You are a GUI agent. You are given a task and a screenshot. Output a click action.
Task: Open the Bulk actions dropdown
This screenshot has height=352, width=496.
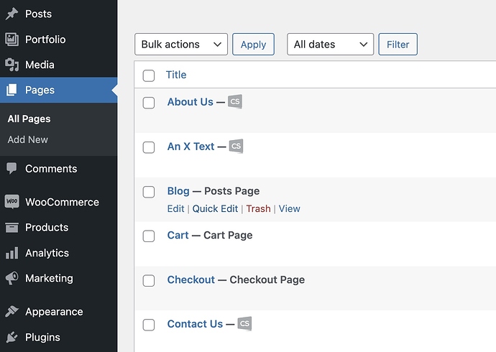[x=181, y=45]
